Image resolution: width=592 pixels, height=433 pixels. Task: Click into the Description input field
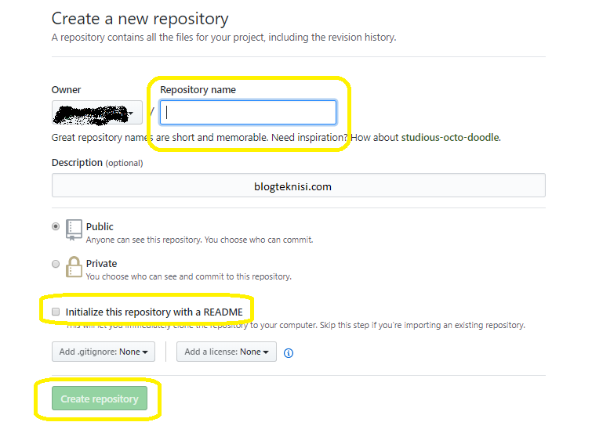point(299,186)
